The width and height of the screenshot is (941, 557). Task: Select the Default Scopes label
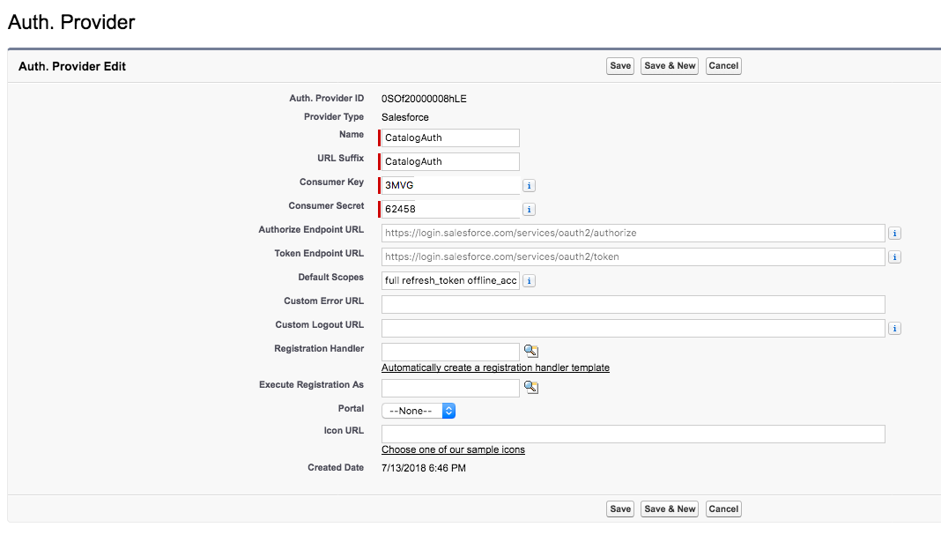coord(330,278)
